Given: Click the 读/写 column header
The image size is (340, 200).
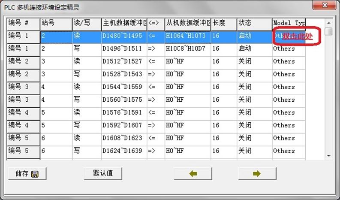Looking at the screenshot, I should [87, 24].
